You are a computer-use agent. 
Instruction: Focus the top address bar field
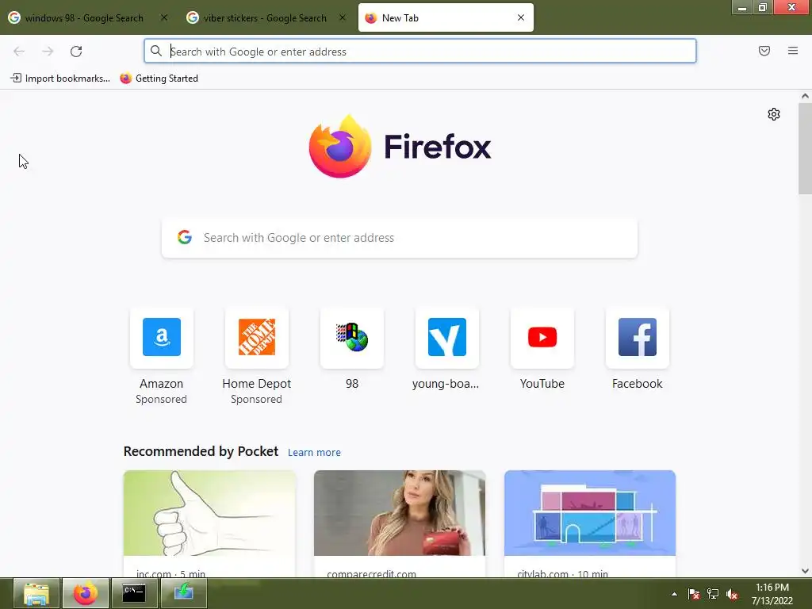coord(420,51)
